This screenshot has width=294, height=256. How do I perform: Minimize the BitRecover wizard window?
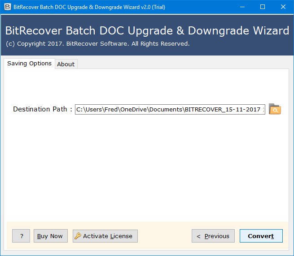242,7
